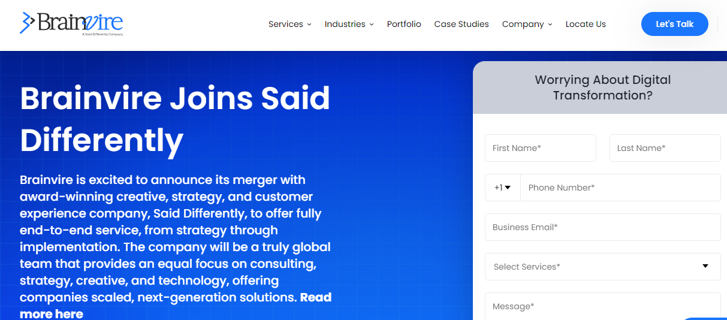Click the Select Services dropdown triangle
The height and width of the screenshot is (320, 727).
click(x=705, y=266)
